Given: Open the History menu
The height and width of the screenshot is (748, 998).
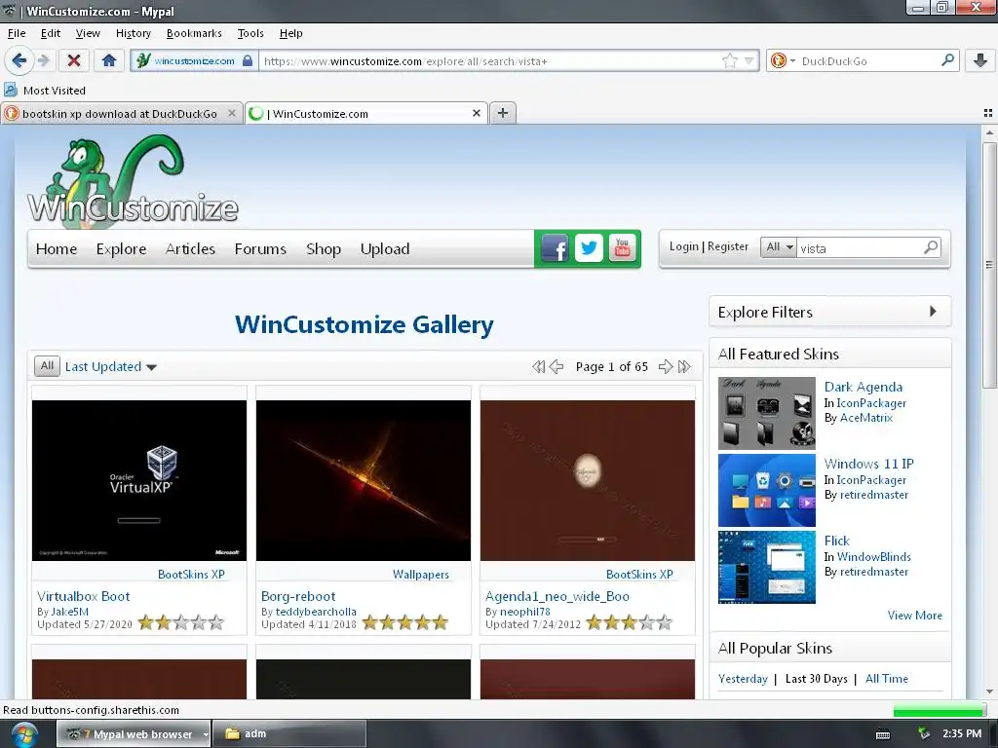Looking at the screenshot, I should (133, 33).
